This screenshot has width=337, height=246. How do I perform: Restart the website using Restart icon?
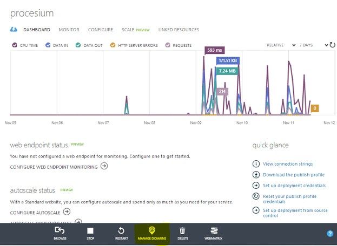pos(121,231)
